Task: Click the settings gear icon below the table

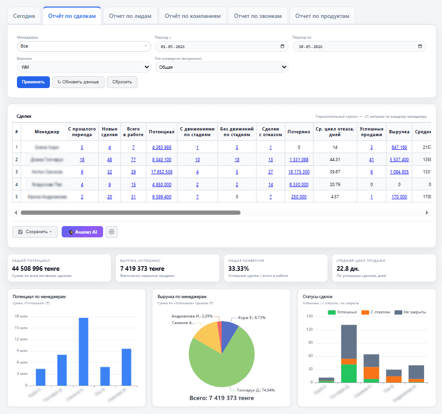Action: coord(112,232)
